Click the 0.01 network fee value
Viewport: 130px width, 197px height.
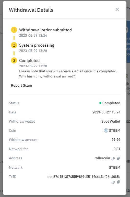117,149
